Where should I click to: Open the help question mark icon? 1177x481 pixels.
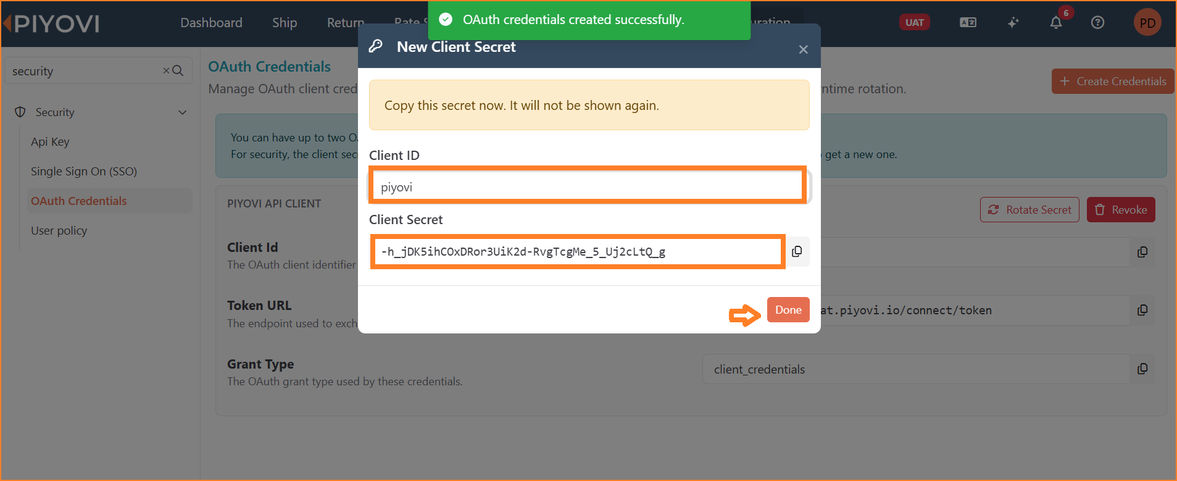click(x=1097, y=23)
